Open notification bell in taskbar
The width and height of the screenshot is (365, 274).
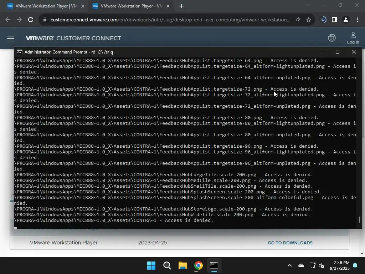355,265
